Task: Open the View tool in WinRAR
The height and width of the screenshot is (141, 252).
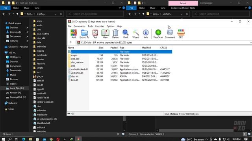Action: click(x=105, y=34)
